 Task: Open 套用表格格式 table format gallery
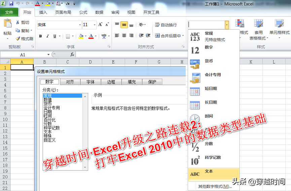coord(259,30)
